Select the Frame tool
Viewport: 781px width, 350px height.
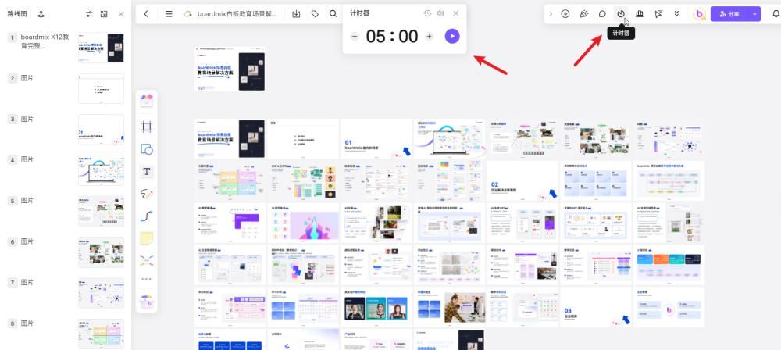[x=147, y=127]
